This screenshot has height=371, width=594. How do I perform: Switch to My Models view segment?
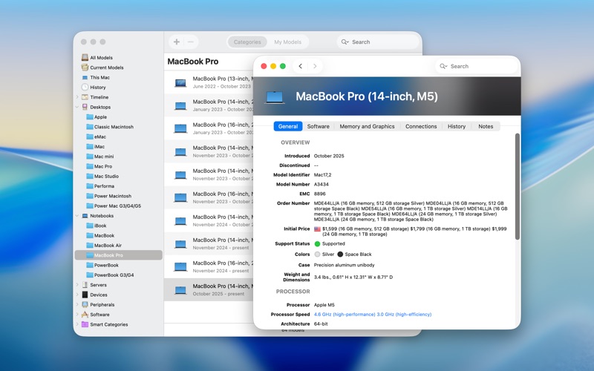click(287, 42)
